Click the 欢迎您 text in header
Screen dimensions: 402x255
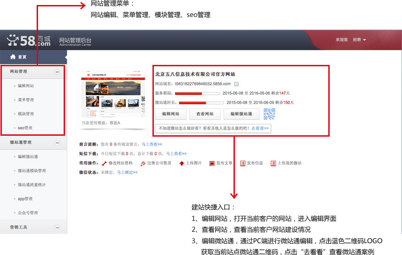(x=342, y=40)
